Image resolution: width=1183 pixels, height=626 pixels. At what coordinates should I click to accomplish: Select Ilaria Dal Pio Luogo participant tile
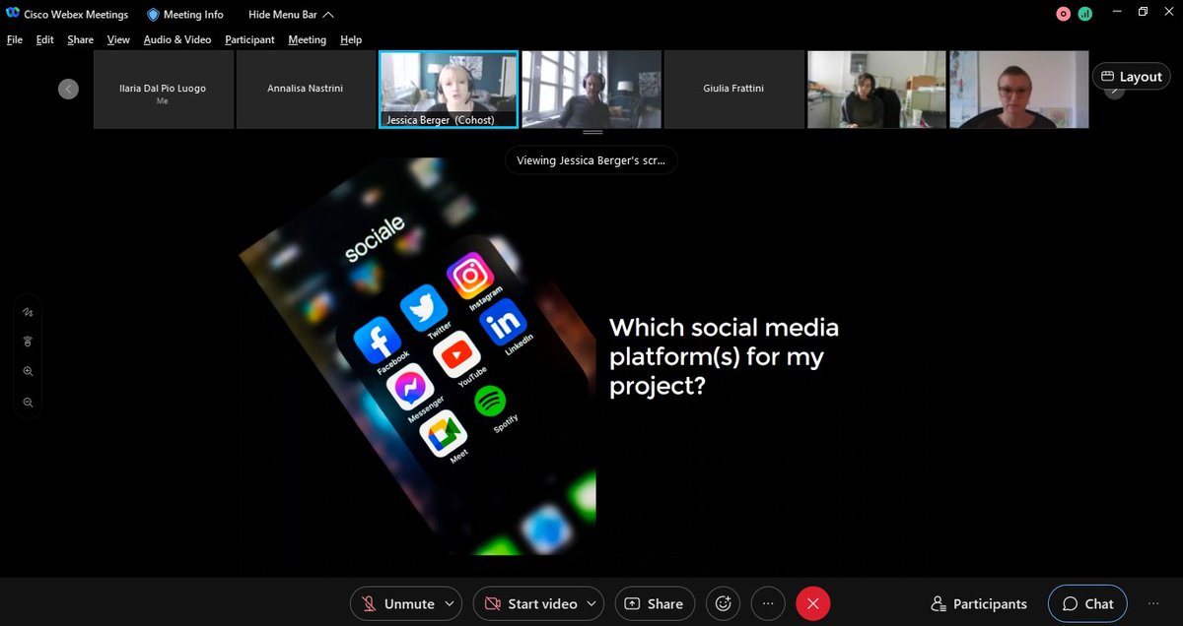(x=163, y=90)
